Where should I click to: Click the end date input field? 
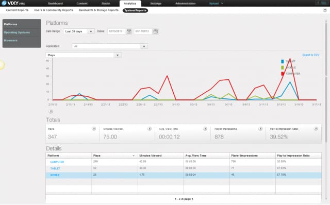(143, 31)
